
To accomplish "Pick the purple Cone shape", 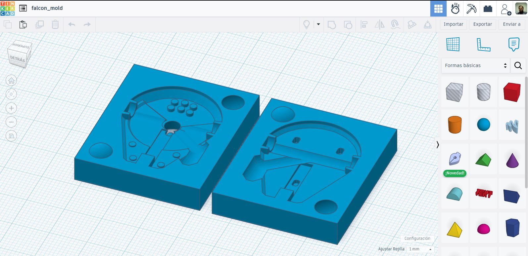I will pyautogui.click(x=512, y=160).
